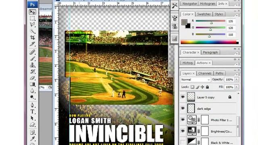Open the Clone Source dock icon
Viewport: 258px width, 145px height.
pos(175,26)
